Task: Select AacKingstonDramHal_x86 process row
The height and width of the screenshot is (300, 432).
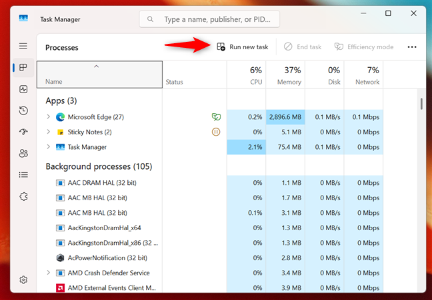Action: click(210, 243)
